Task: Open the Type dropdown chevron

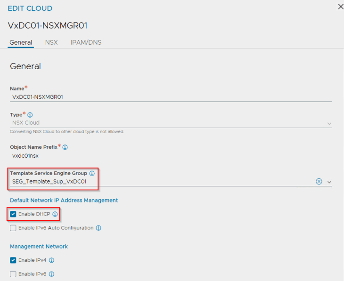Action: (x=329, y=123)
